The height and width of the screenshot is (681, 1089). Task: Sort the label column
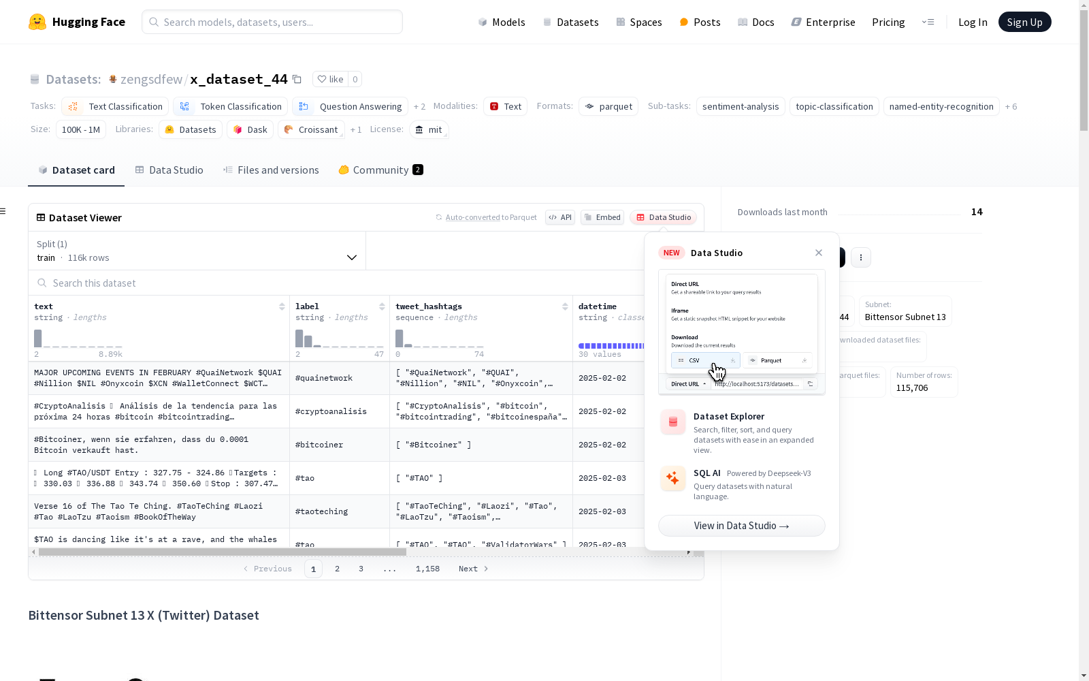coord(382,306)
